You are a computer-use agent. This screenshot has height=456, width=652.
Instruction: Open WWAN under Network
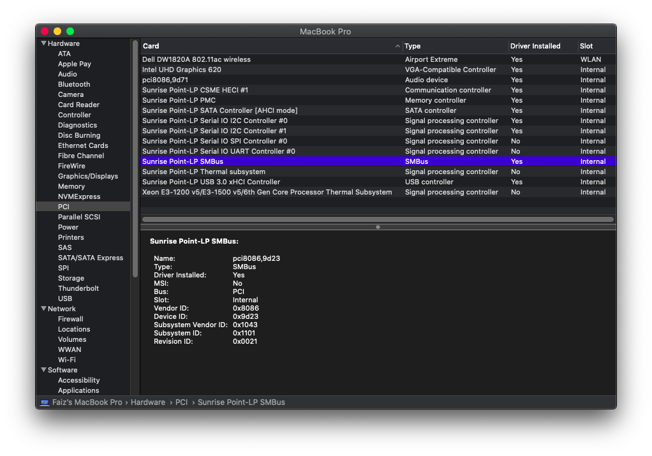pos(70,349)
